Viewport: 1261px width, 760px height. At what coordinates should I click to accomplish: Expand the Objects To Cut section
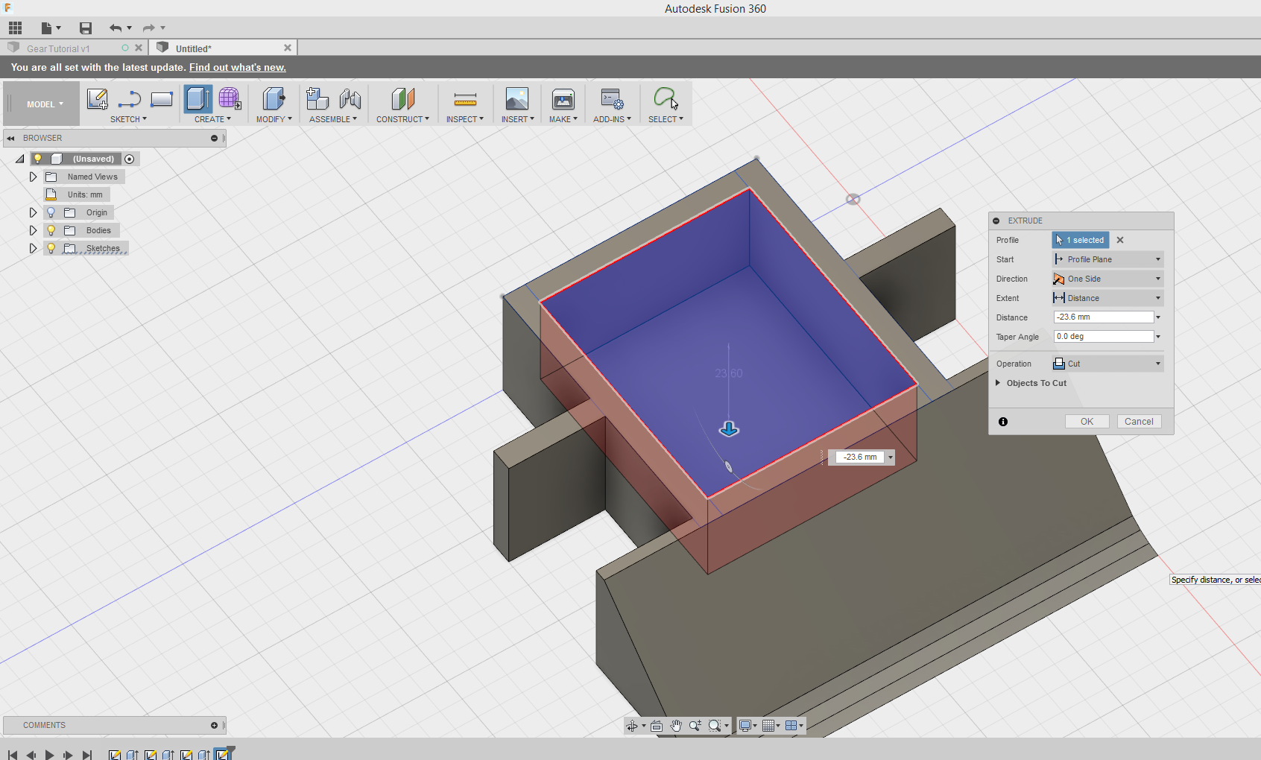coord(999,383)
